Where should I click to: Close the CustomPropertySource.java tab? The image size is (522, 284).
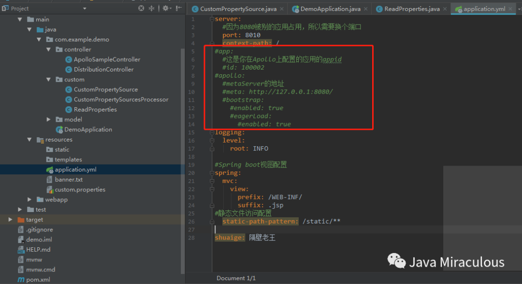pos(282,9)
